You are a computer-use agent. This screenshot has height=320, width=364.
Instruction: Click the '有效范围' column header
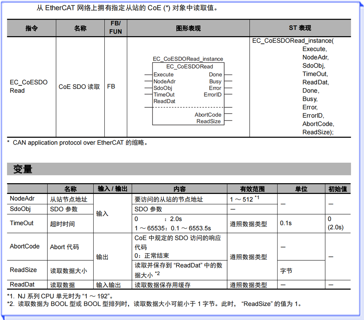252,189
